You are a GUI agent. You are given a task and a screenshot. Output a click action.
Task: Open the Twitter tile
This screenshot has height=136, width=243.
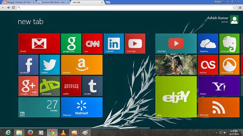(50, 65)
